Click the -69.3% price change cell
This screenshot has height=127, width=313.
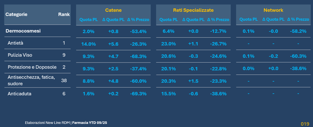(138, 94)
